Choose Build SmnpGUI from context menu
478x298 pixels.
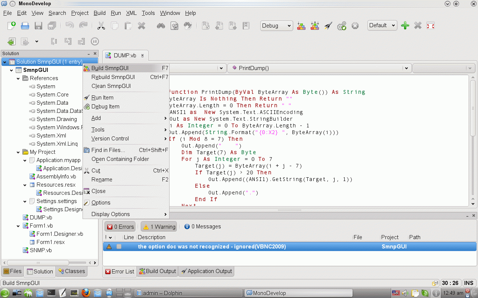click(126, 68)
